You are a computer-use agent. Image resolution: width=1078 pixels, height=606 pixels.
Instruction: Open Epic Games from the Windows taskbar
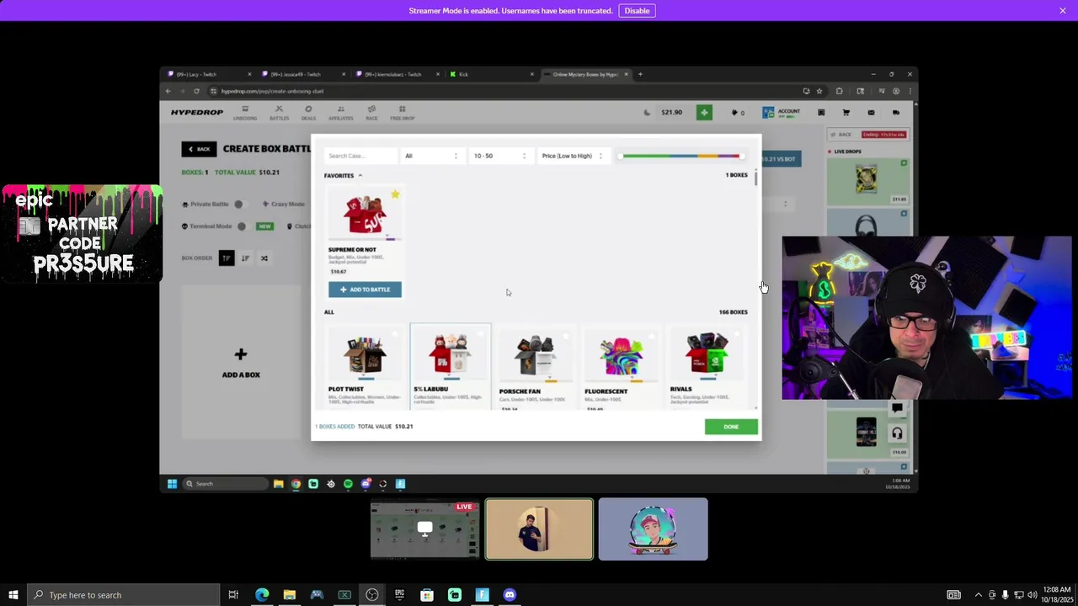[x=399, y=595]
